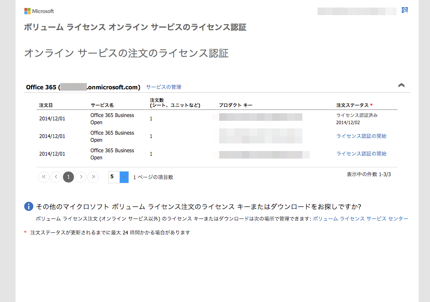Open the サービスの管理 link

(x=163, y=87)
